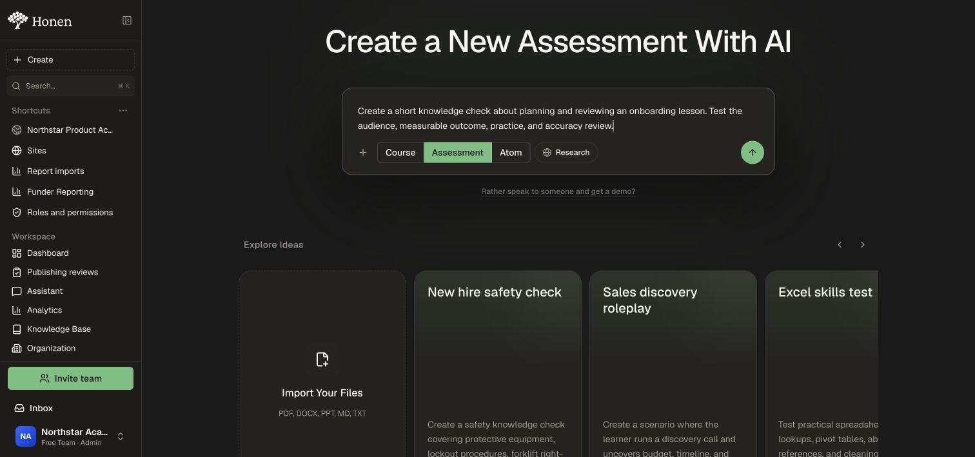
Task: Go to previous ideas with left chevron
Action: click(x=840, y=245)
